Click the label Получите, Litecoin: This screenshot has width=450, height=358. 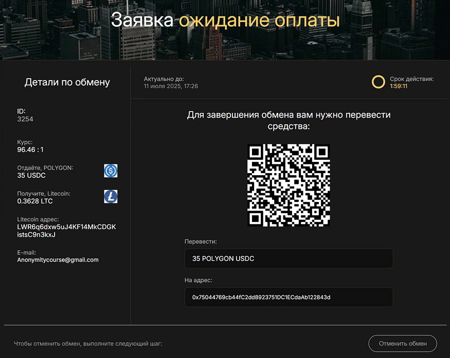tap(44, 194)
